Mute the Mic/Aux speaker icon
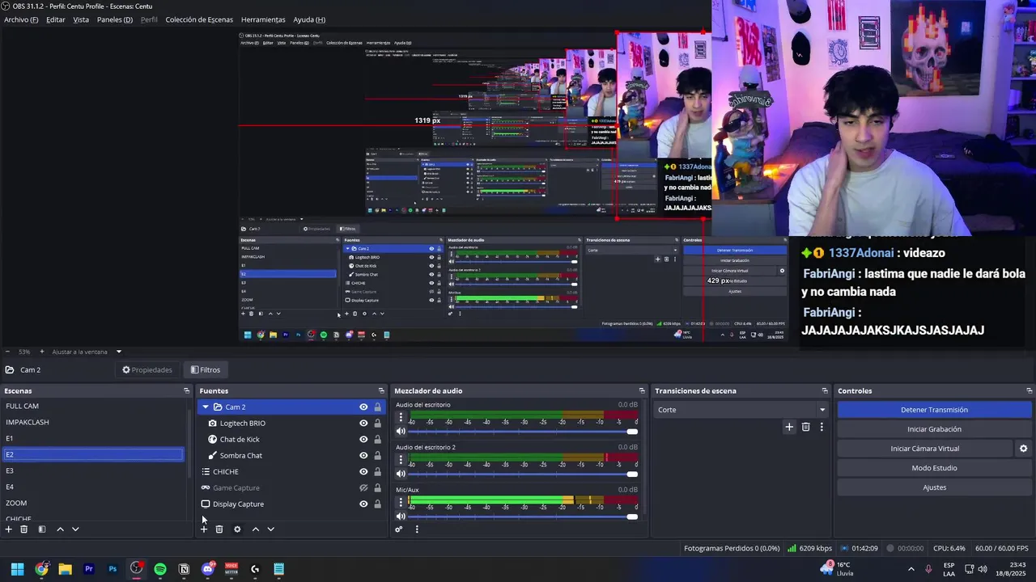This screenshot has width=1036, height=582. [401, 517]
